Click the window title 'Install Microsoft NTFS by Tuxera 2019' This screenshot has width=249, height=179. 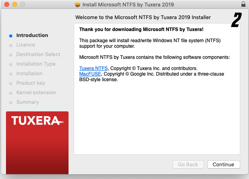click(128, 5)
